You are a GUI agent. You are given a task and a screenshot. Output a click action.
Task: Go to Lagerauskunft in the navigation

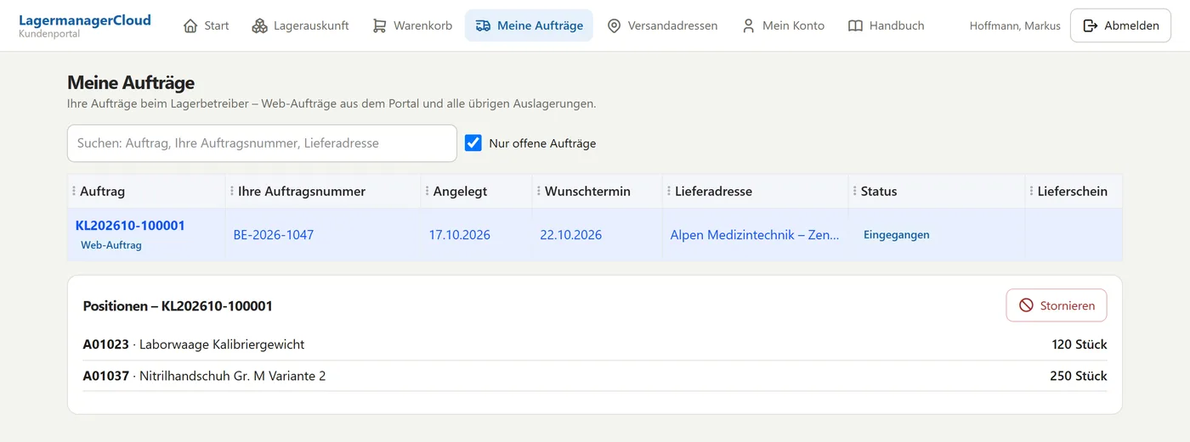coord(301,25)
